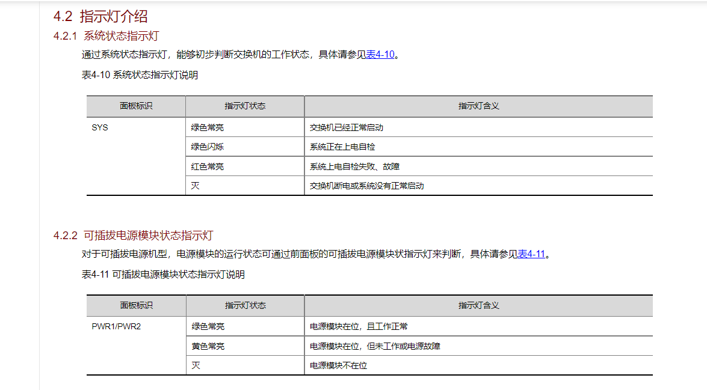Click 面板标识 header in table 4-10
Viewport: 707px width, 390px height.
[x=136, y=106]
